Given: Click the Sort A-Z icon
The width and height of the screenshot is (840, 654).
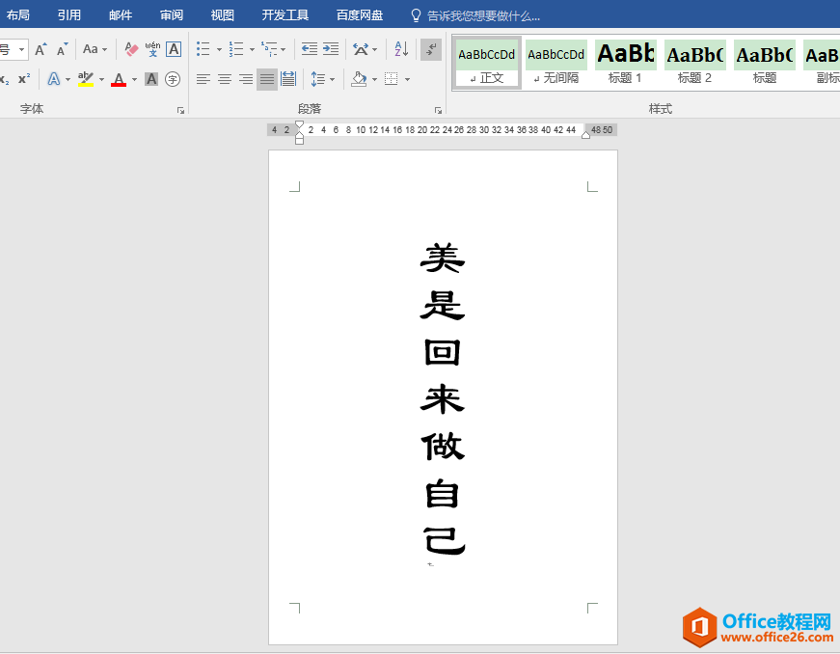Looking at the screenshot, I should pos(402,49).
